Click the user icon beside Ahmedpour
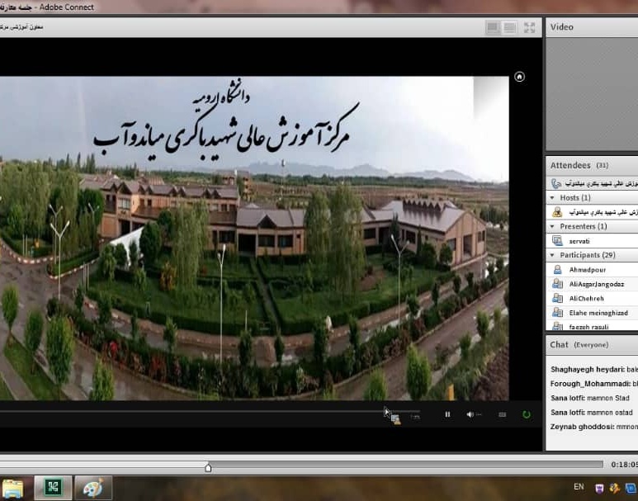638x501 pixels. (557, 269)
